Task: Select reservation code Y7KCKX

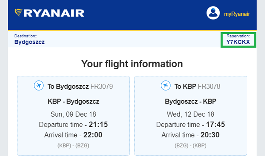Action: click(238, 42)
